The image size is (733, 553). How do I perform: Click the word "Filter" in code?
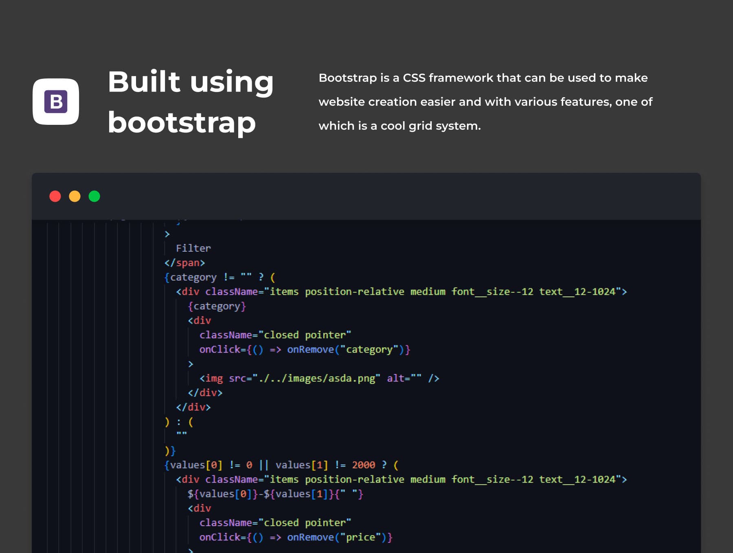[193, 248]
